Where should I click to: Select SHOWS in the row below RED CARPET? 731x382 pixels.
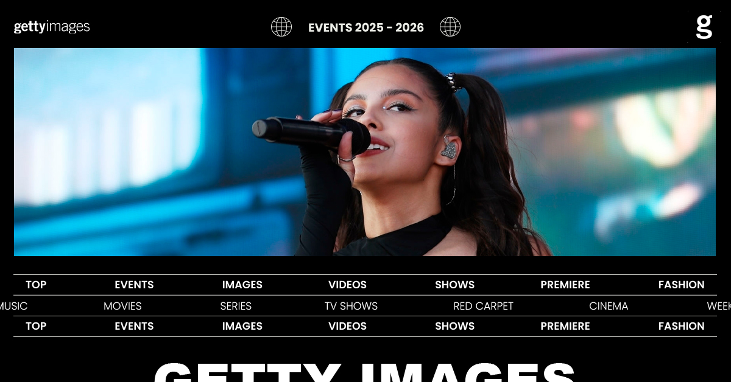click(x=454, y=326)
